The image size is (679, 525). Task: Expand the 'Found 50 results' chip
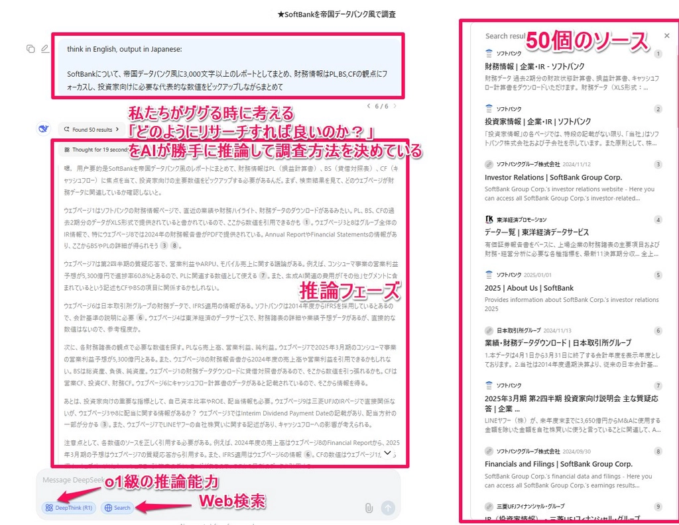click(92, 129)
